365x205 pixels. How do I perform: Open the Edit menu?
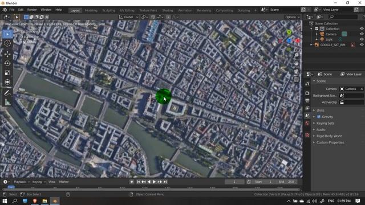tap(21, 10)
